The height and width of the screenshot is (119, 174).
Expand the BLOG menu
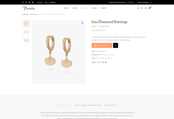(95, 8)
